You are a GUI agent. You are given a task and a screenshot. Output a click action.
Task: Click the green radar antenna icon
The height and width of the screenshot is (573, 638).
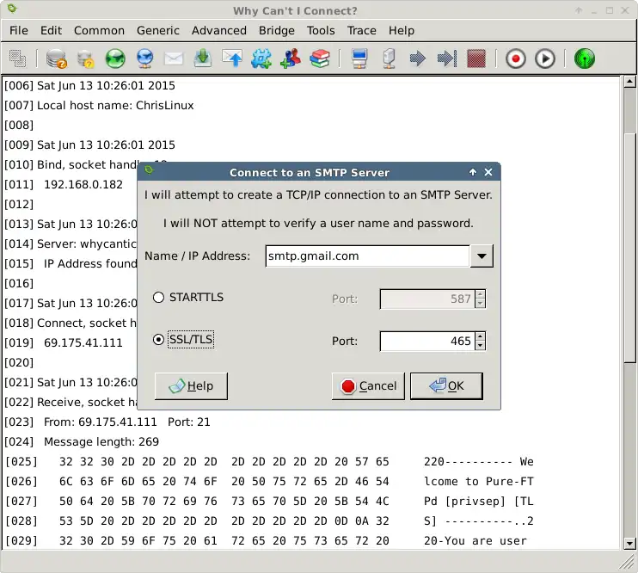[585, 59]
